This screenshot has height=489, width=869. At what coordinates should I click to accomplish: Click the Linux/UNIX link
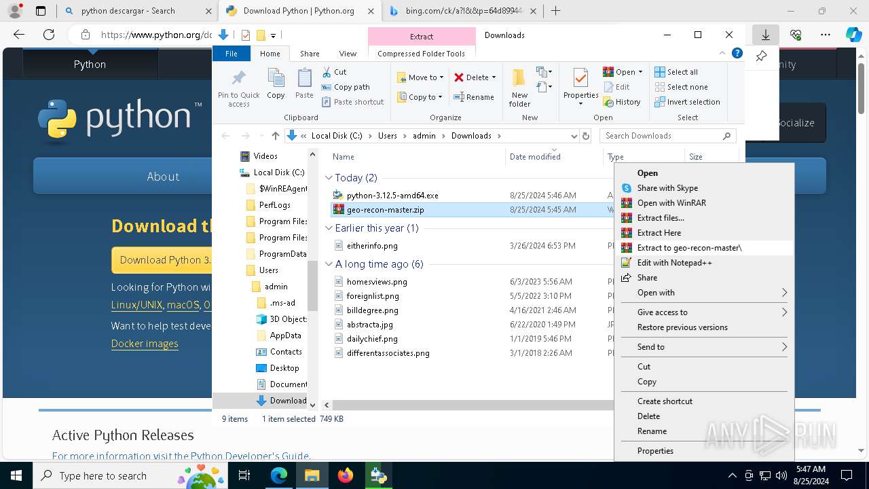tap(137, 305)
